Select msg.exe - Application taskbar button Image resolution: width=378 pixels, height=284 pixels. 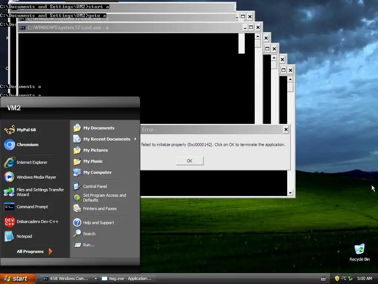point(128,278)
